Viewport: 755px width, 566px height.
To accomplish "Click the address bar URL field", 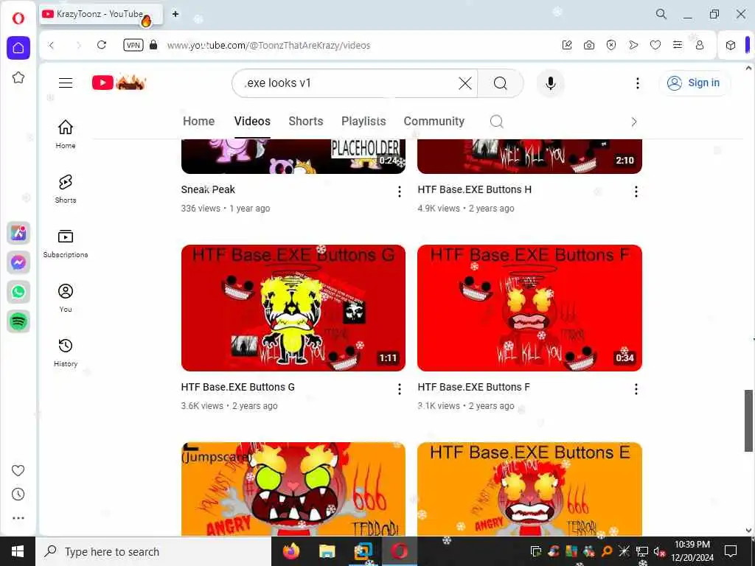I will coord(268,45).
